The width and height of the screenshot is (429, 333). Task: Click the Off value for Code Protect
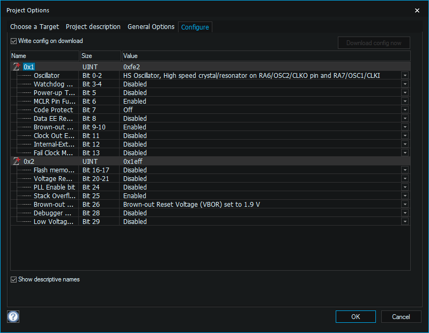128,110
